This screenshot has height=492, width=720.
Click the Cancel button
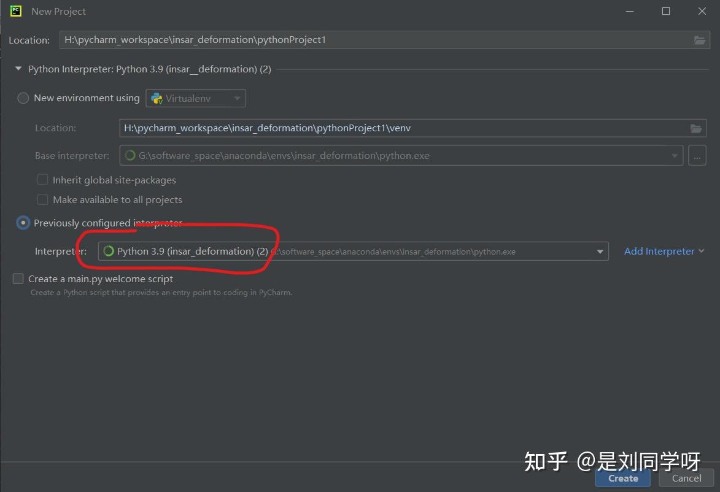click(686, 478)
